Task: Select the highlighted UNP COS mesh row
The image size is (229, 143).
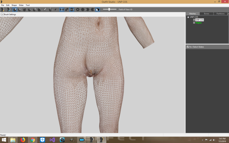Action: click(199, 20)
